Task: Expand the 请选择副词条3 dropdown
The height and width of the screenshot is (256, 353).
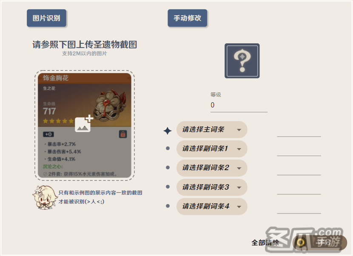Action: point(212,187)
